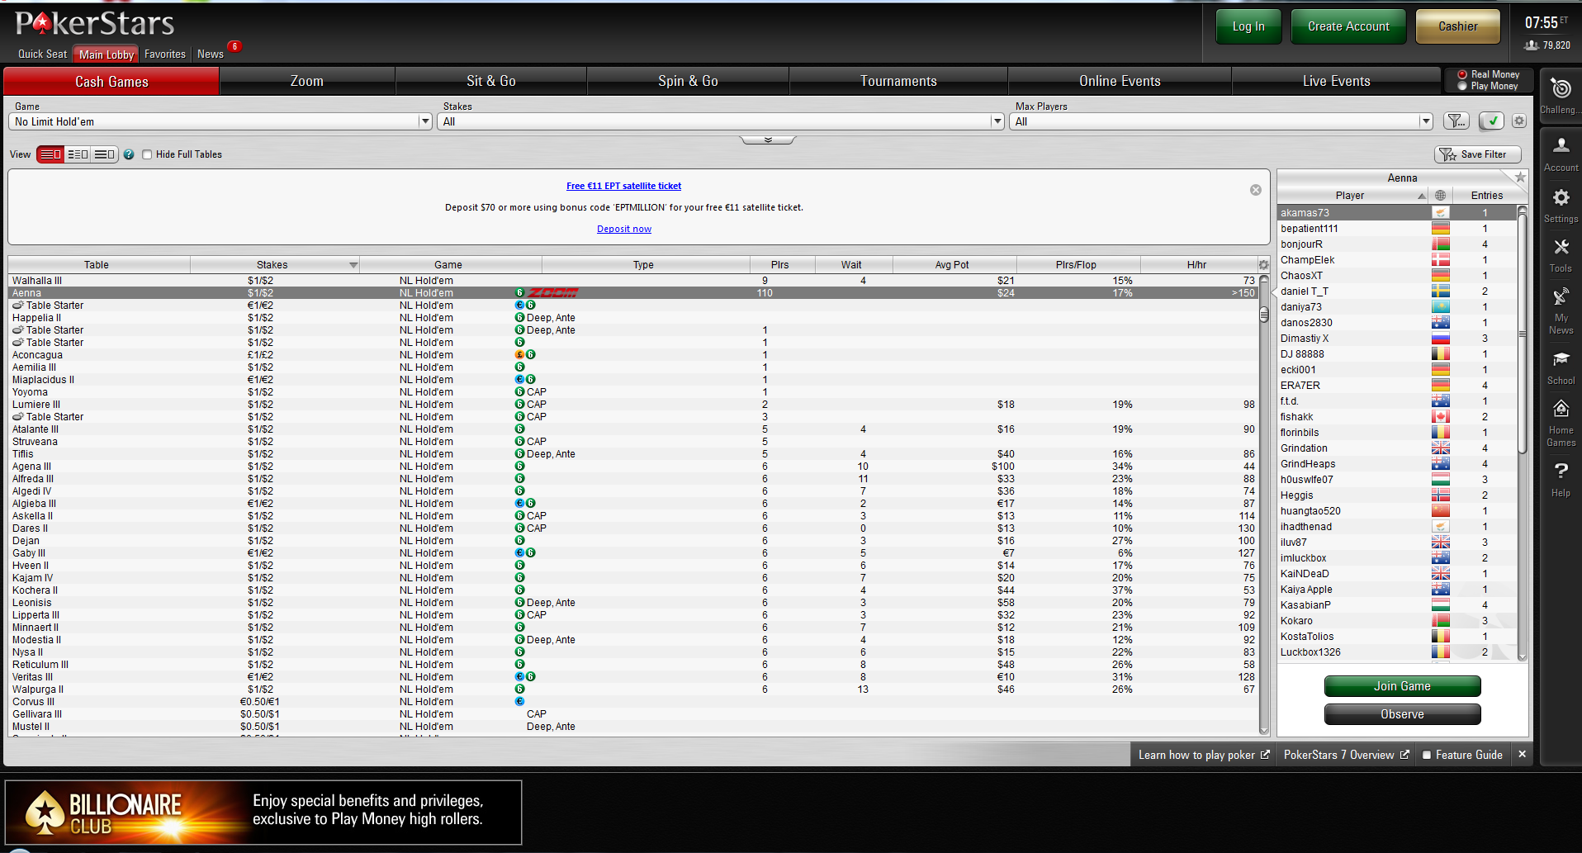
Task: Open the Favorites tab
Action: [x=165, y=54]
